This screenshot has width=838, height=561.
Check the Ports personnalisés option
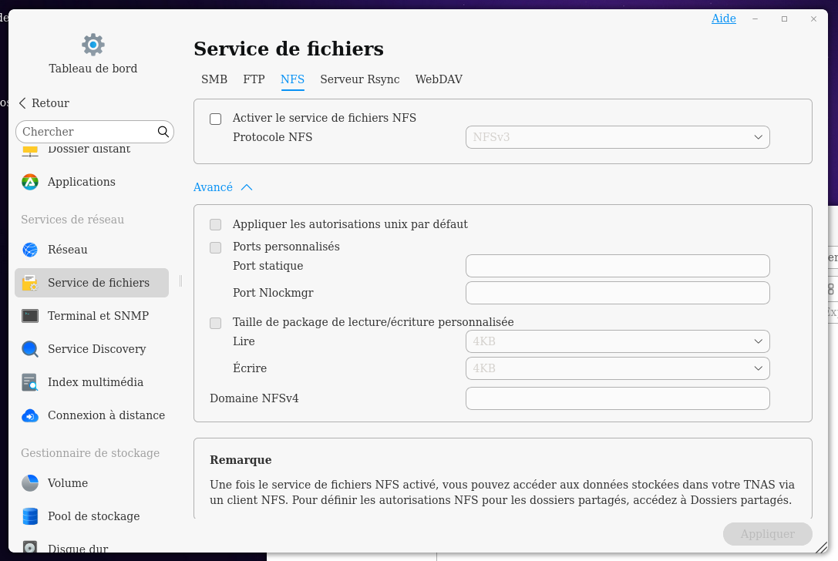[x=216, y=247]
